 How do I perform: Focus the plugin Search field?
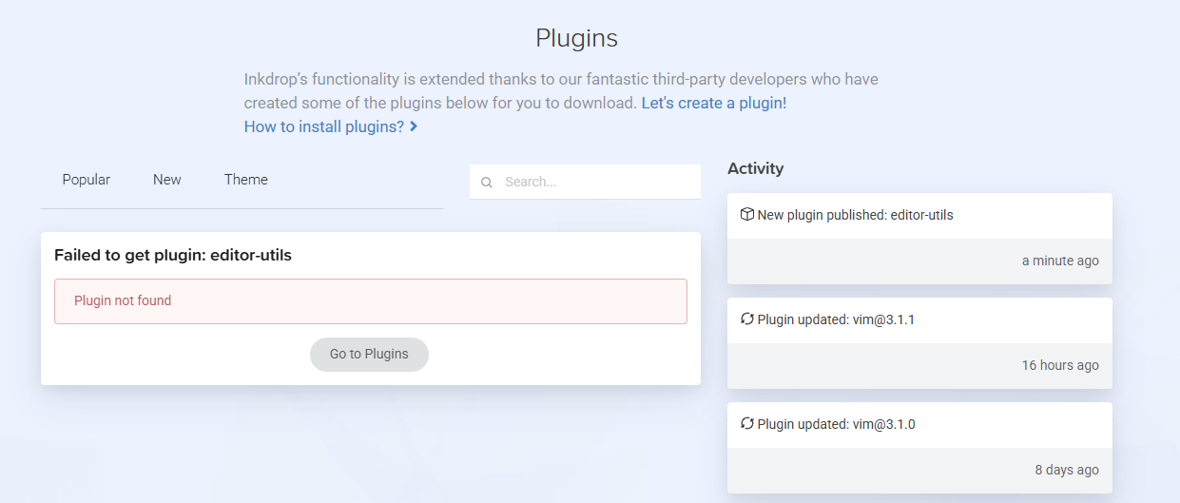click(x=594, y=182)
